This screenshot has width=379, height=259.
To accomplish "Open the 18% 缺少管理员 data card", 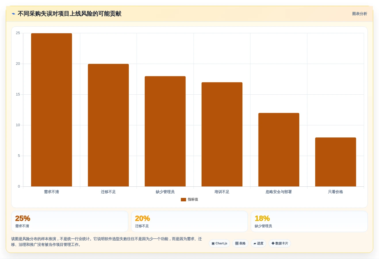I will pyautogui.click(x=309, y=221).
